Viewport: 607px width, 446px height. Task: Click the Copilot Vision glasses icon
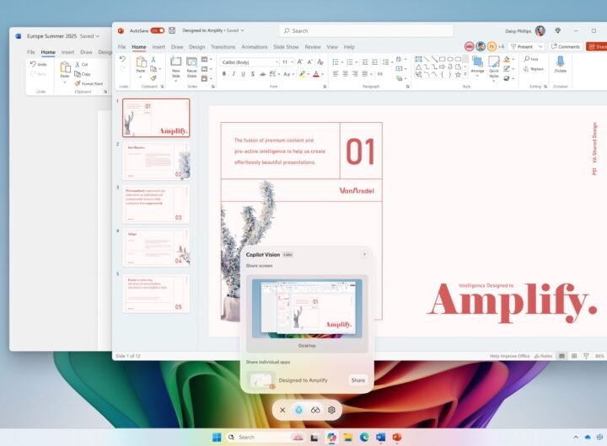click(315, 410)
